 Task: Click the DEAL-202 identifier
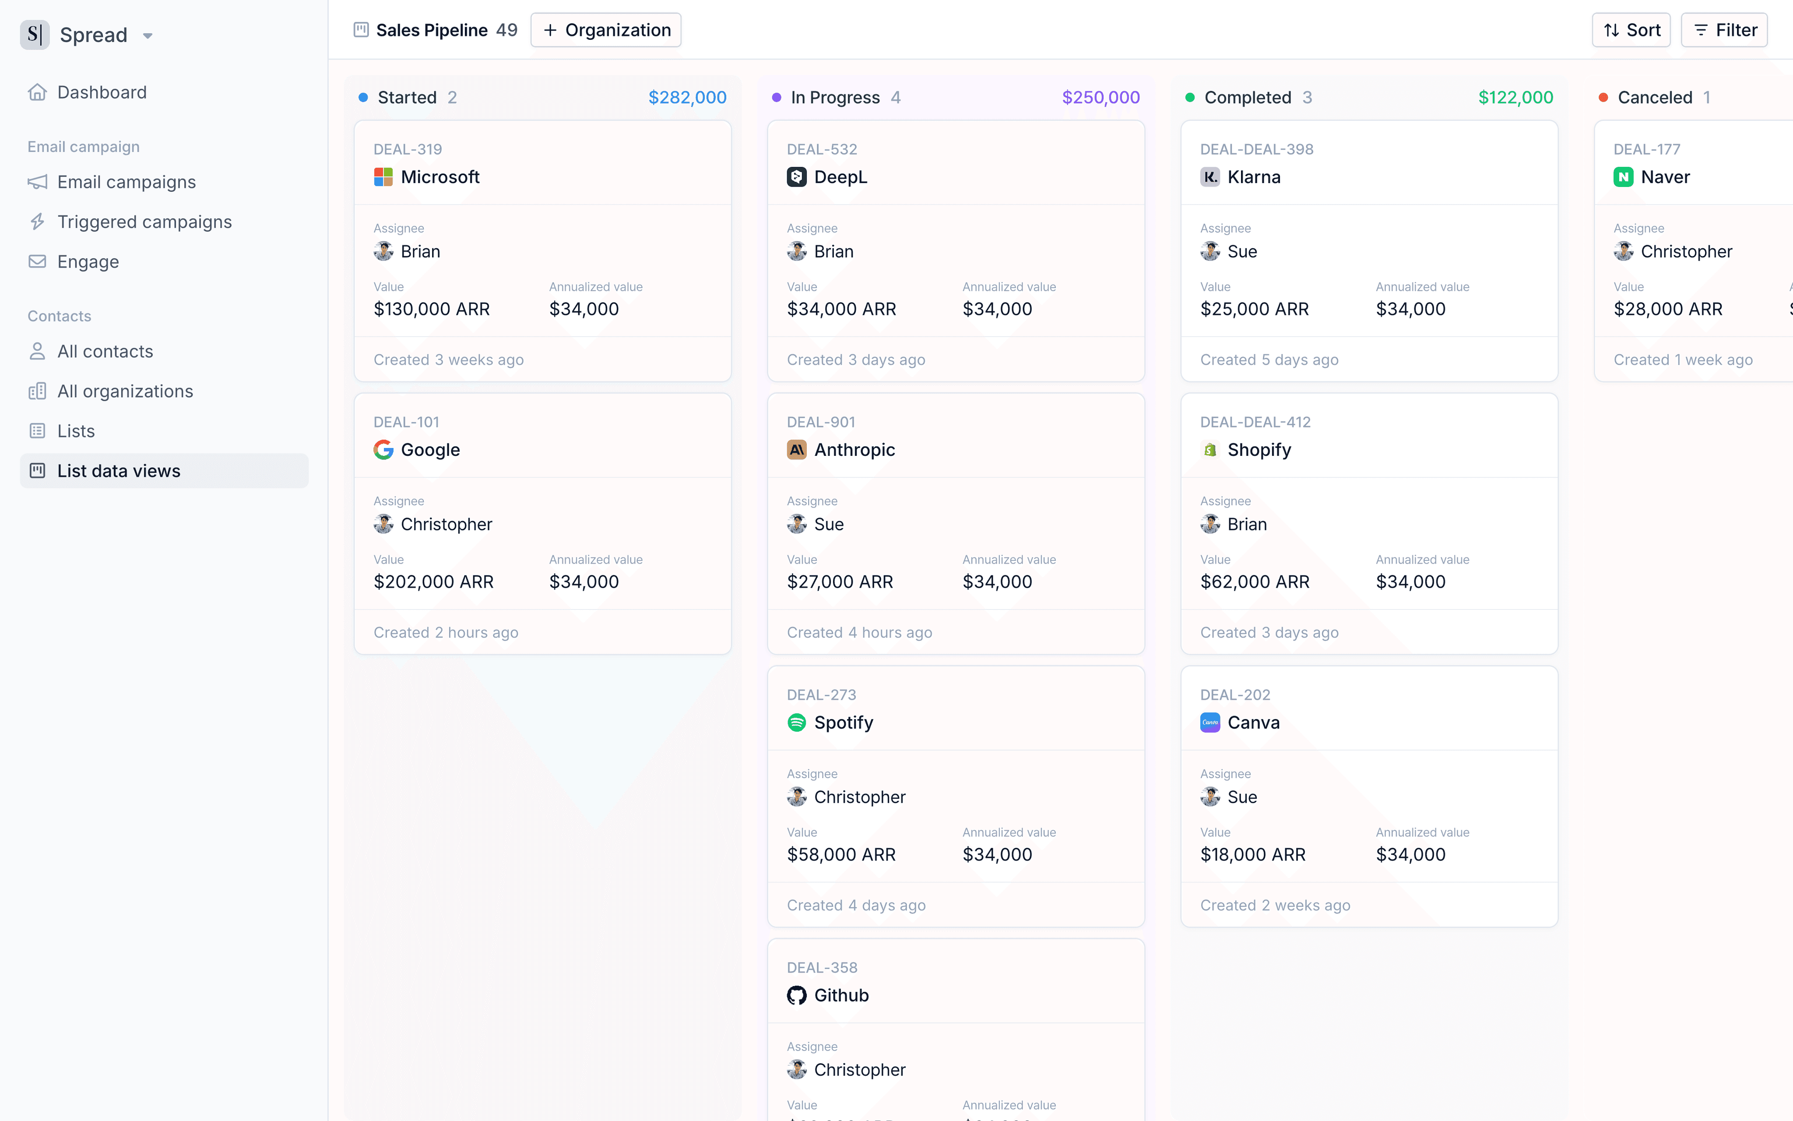click(x=1235, y=694)
